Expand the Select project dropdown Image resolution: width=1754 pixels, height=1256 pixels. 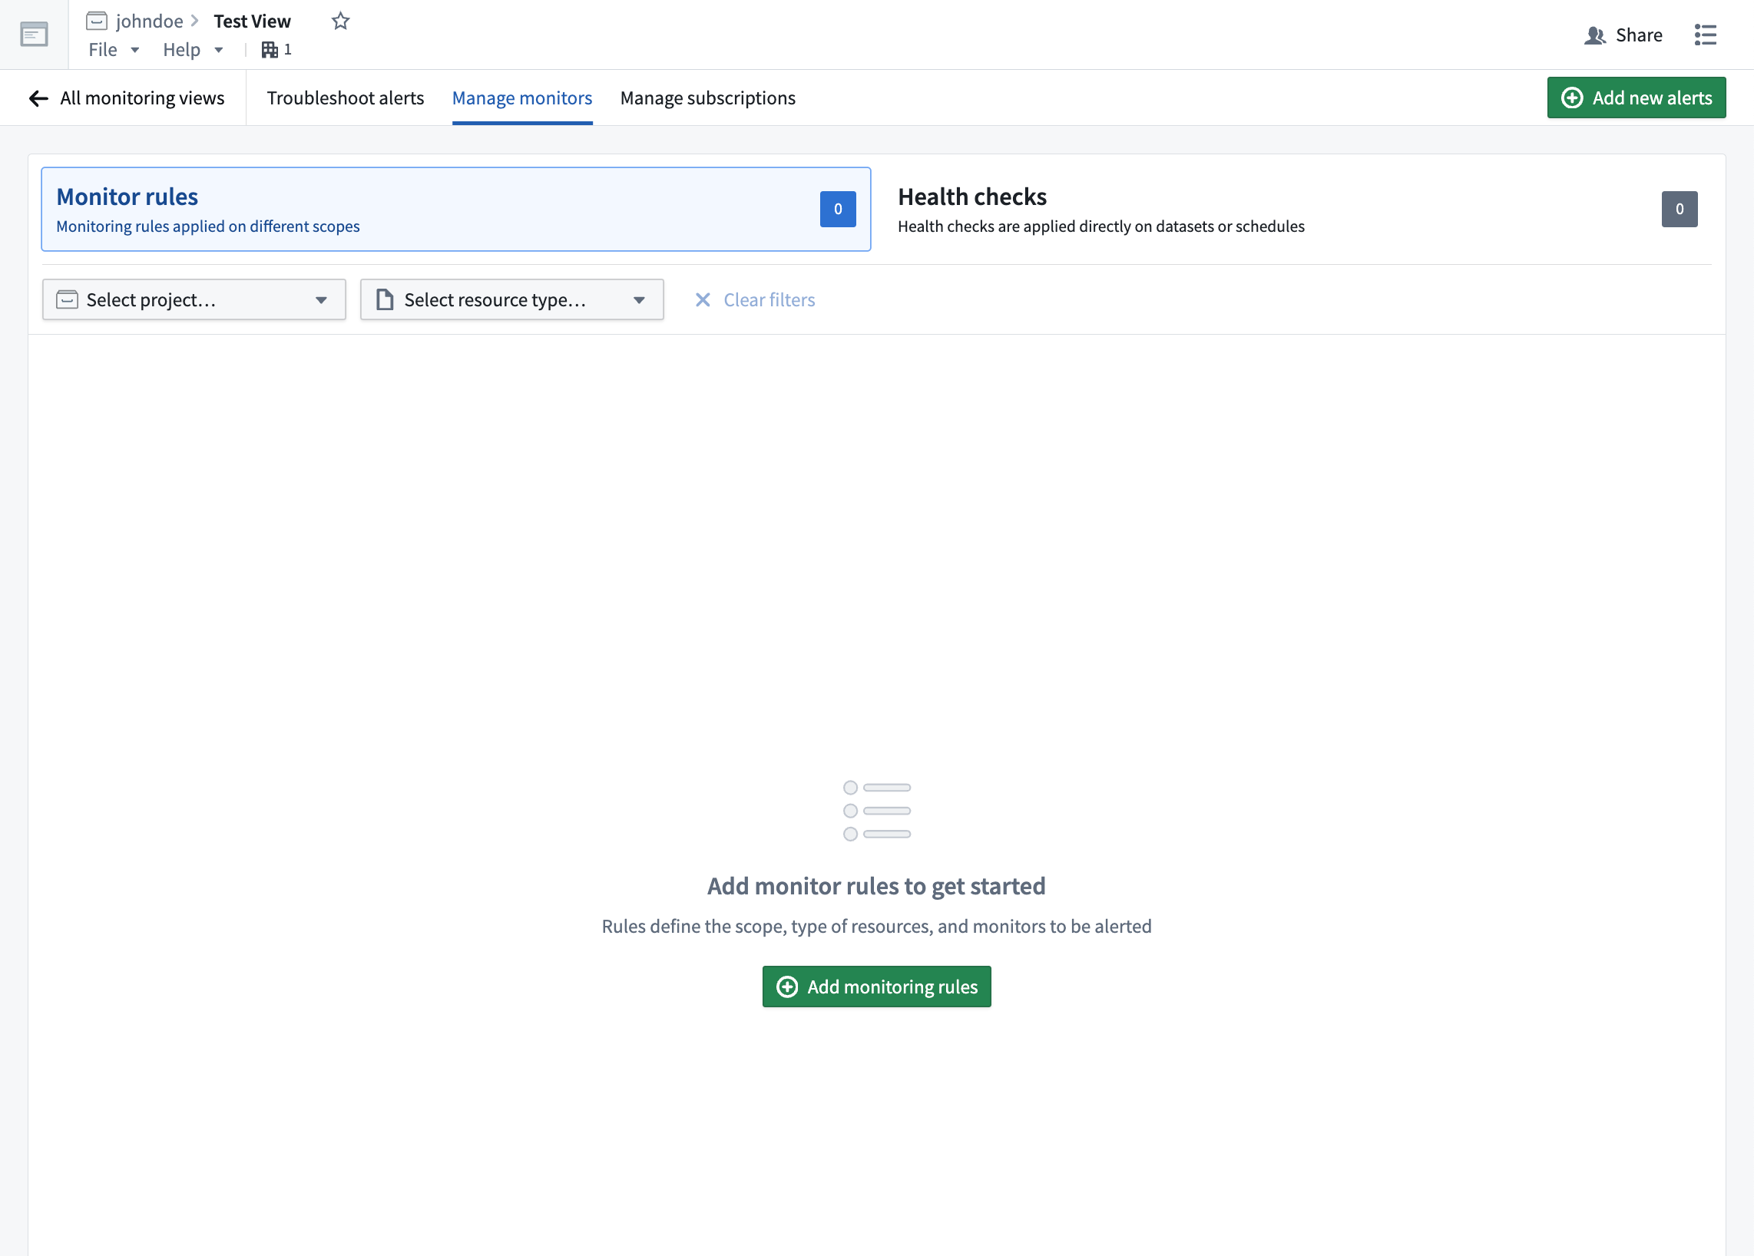193,299
